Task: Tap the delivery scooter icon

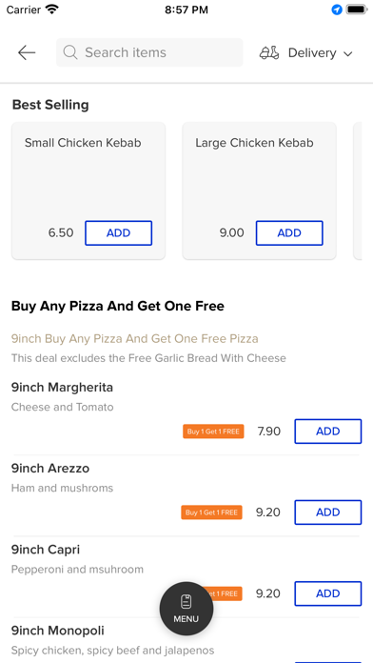Action: pos(269,52)
